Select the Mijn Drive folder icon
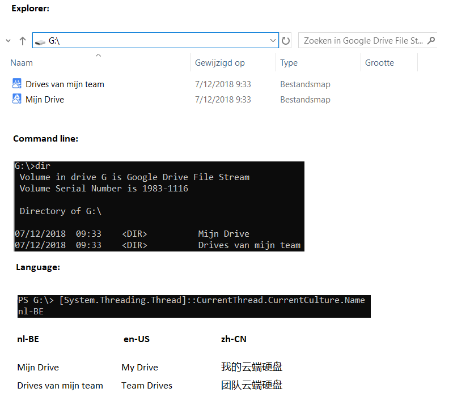This screenshot has height=401, width=453. click(16, 99)
